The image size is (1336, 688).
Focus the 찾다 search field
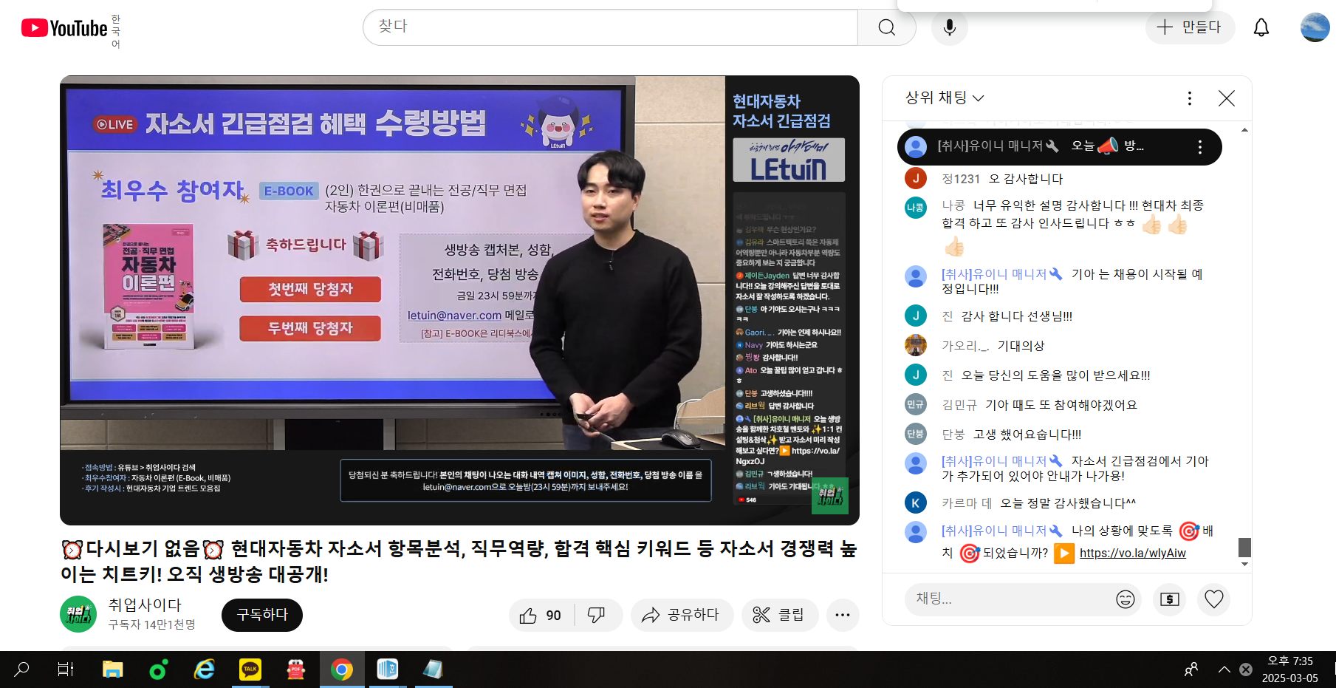[x=610, y=27]
